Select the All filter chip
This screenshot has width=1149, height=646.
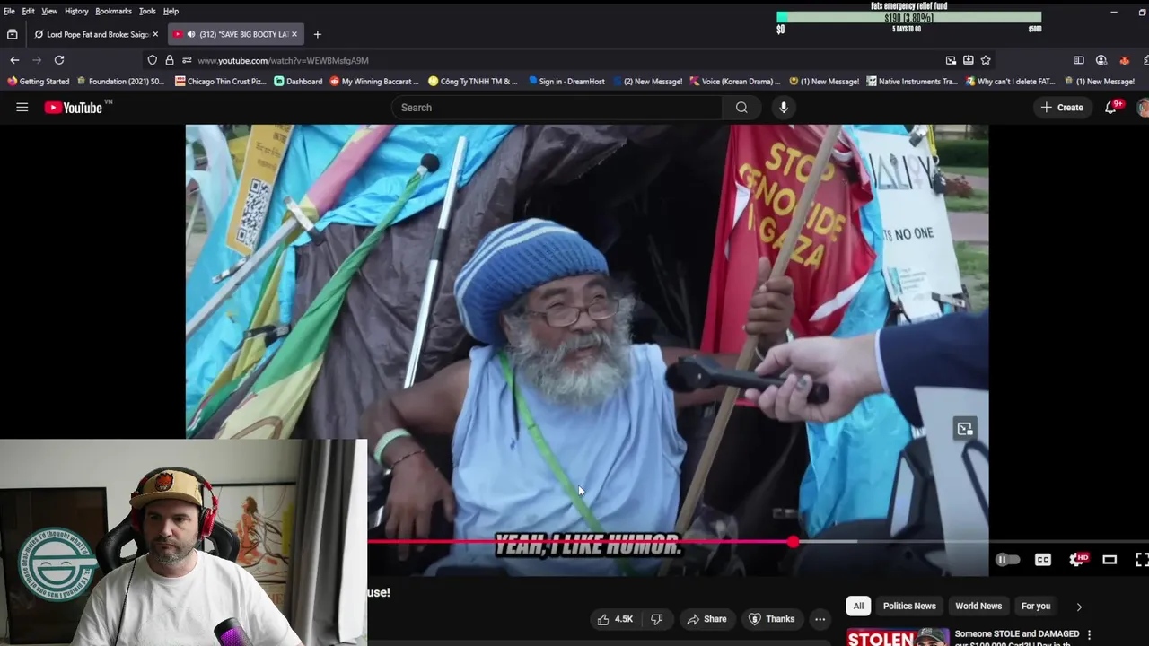(858, 606)
